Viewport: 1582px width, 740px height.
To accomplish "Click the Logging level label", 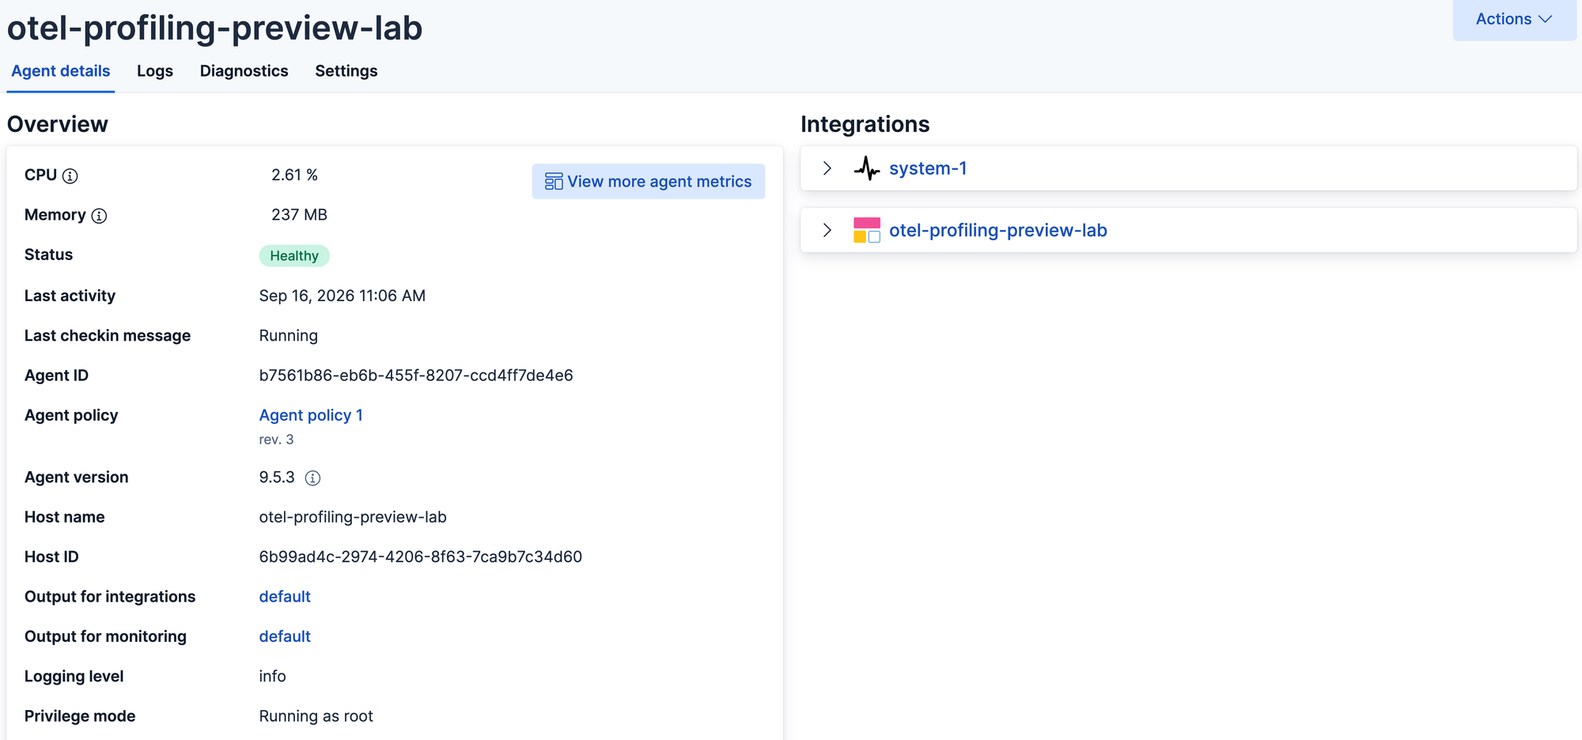I will click(74, 676).
